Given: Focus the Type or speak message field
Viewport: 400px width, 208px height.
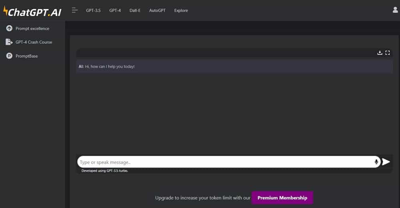Looking at the screenshot, I should [x=229, y=162].
